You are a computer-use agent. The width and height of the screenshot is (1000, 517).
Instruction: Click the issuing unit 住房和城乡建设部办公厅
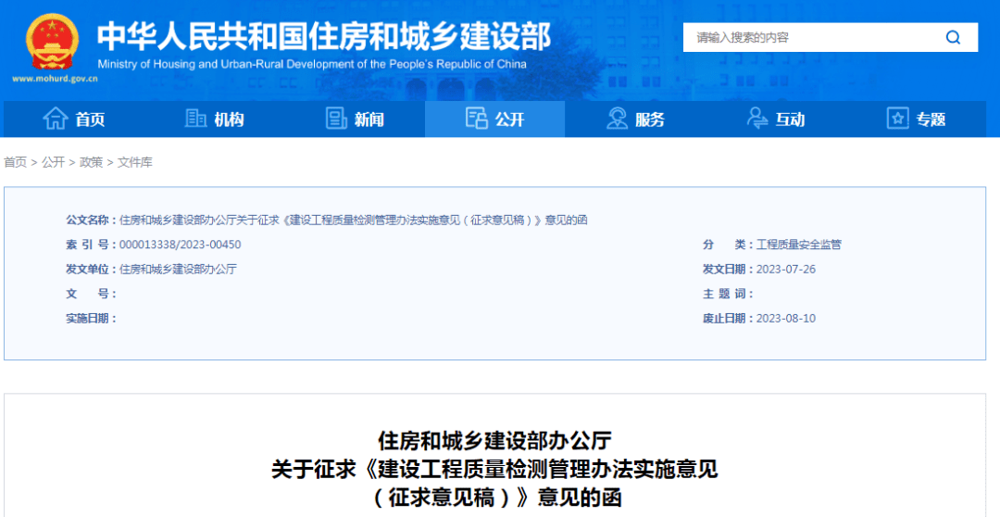tap(178, 270)
